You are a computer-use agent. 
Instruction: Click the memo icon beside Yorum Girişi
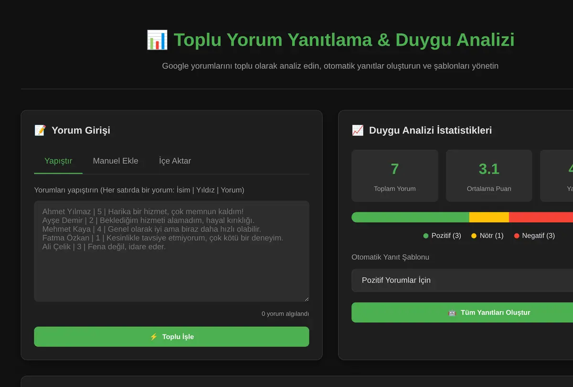click(40, 130)
